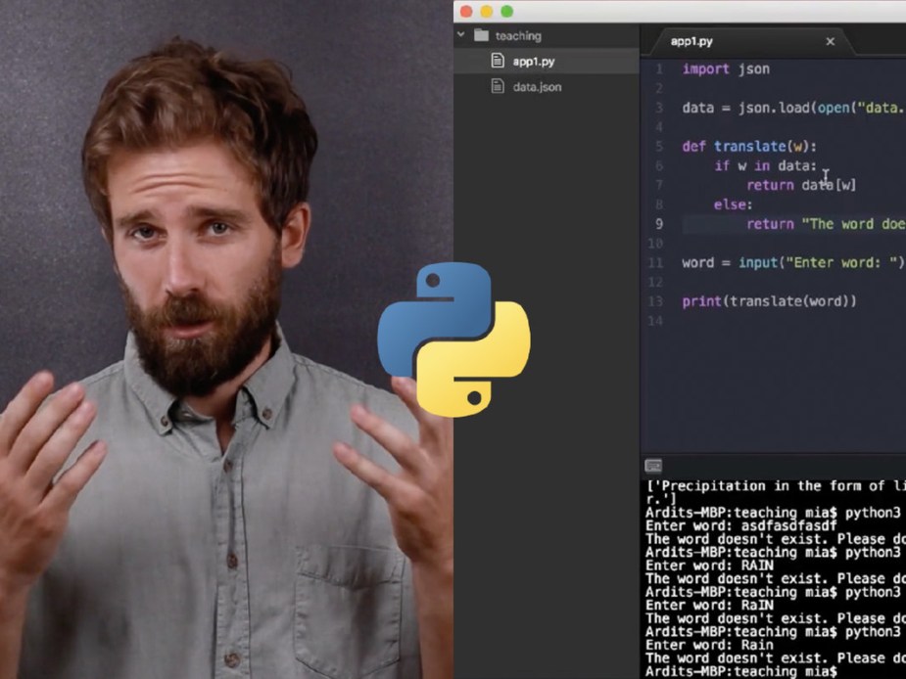Click the teaching folder icon
906x679 pixels.
480,34
